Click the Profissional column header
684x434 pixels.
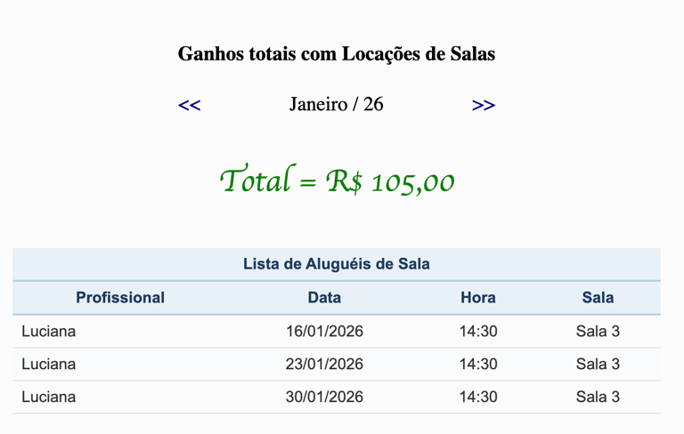[x=120, y=298]
